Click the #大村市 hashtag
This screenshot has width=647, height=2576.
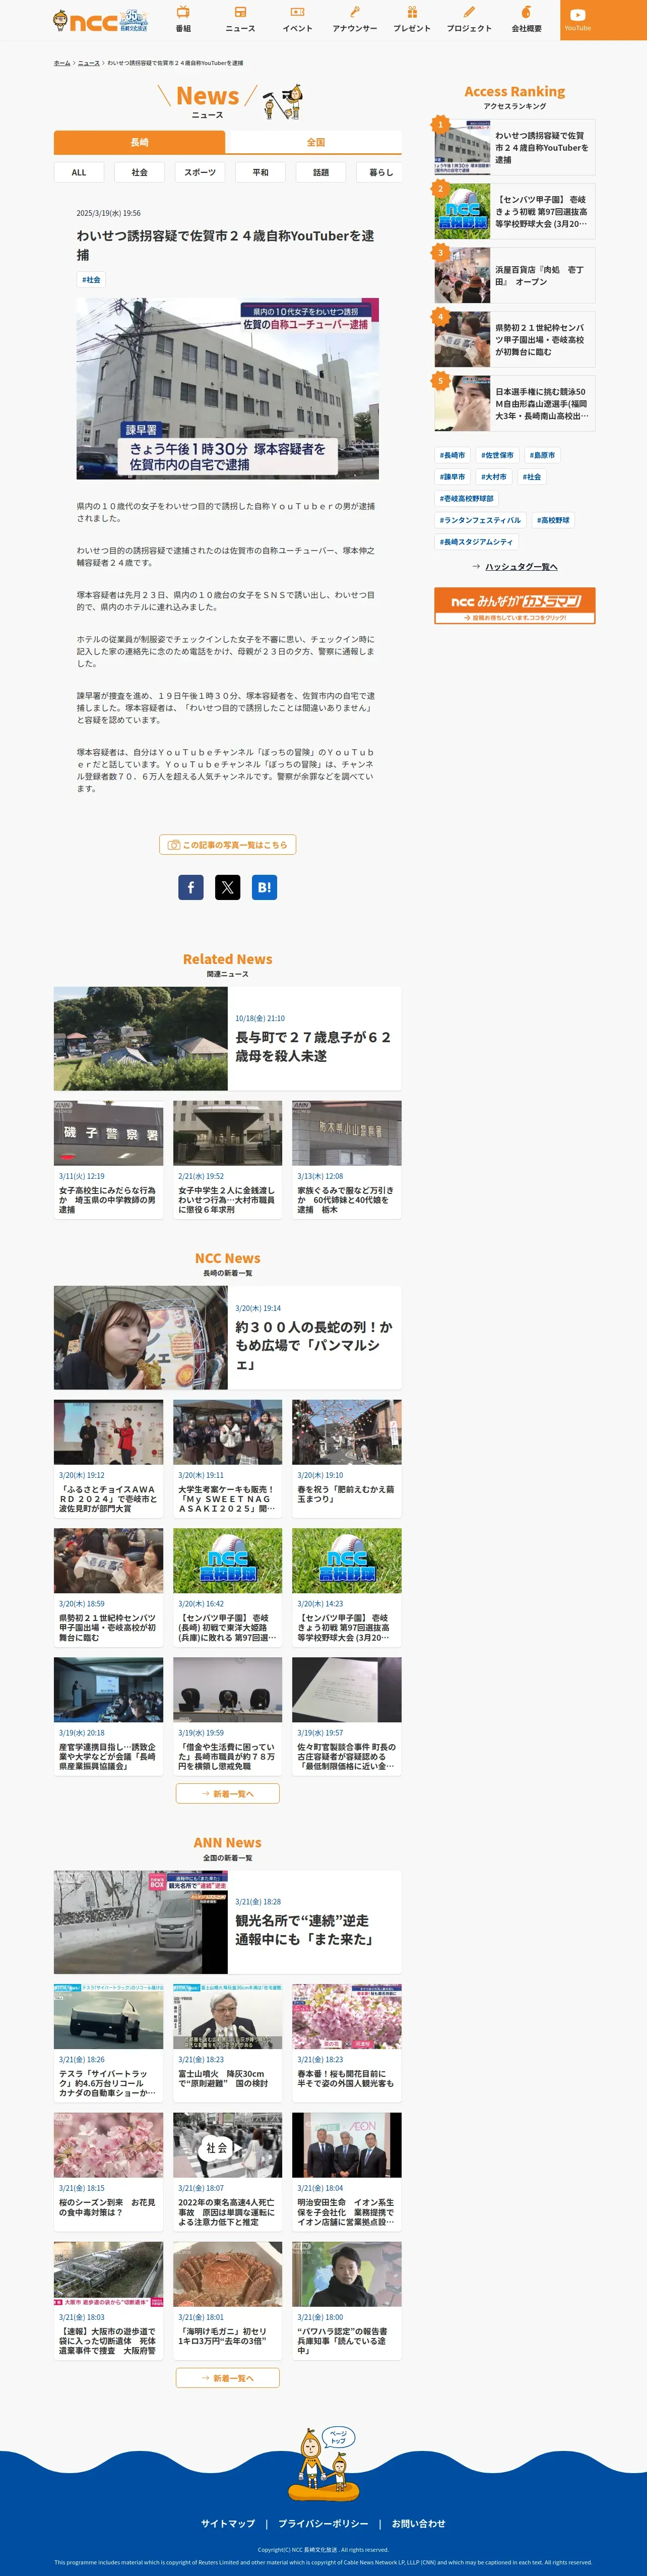[494, 477]
